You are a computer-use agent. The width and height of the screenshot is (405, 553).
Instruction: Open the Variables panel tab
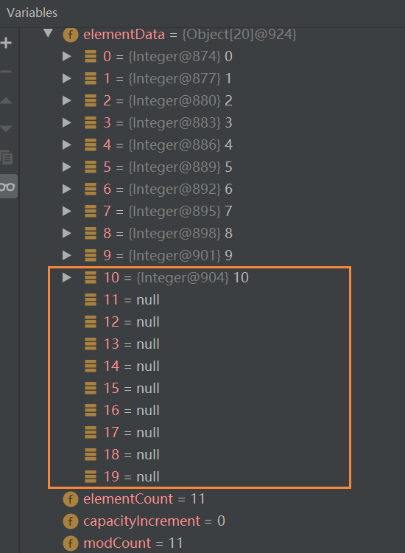point(32,13)
